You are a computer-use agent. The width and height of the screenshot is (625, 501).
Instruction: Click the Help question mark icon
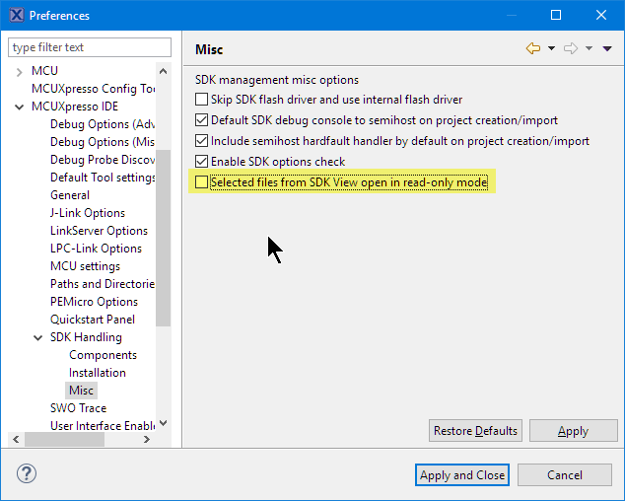point(27,473)
